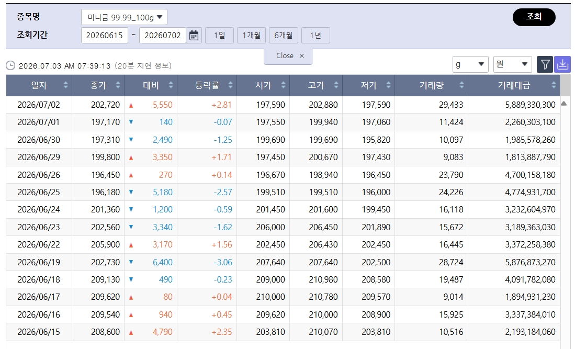Click closing price 202,720
This screenshot has height=349, width=575.
click(x=106, y=105)
